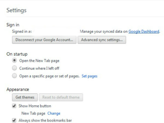Select the Open the New Tab page radio button
This screenshot has width=164, height=123.
[x=14, y=61]
